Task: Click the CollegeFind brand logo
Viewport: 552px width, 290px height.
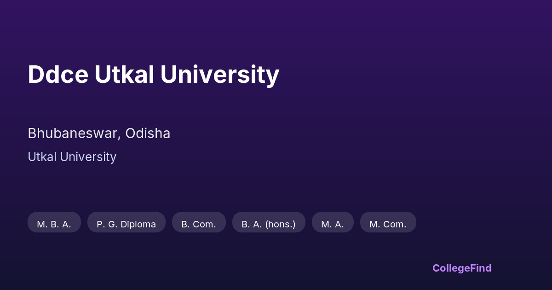Action: point(462,268)
